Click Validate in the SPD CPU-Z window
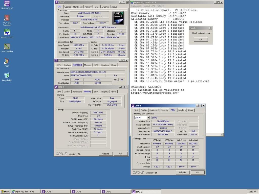 click(x=182, y=173)
